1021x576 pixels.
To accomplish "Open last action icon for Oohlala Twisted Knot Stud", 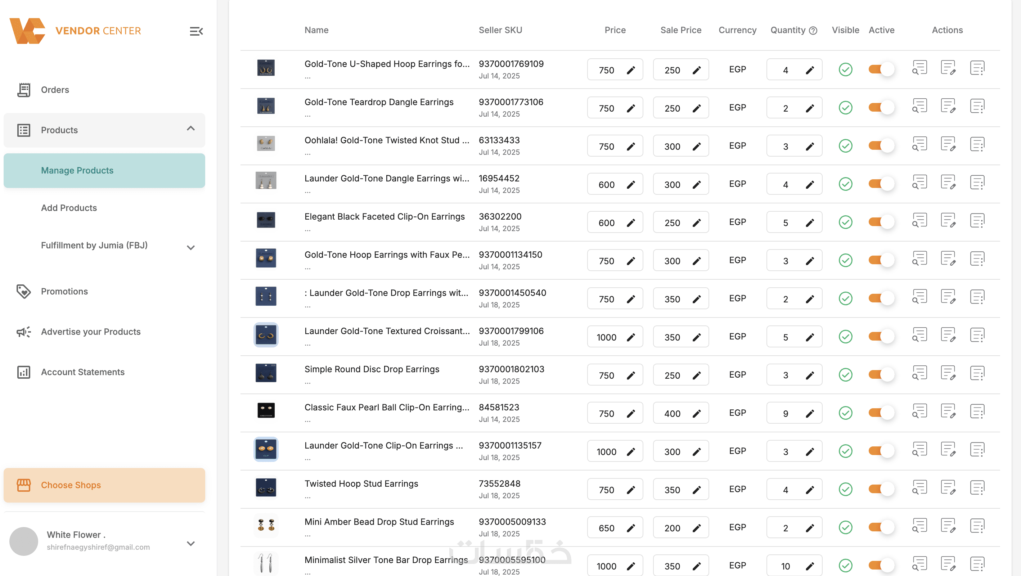I will click(977, 144).
